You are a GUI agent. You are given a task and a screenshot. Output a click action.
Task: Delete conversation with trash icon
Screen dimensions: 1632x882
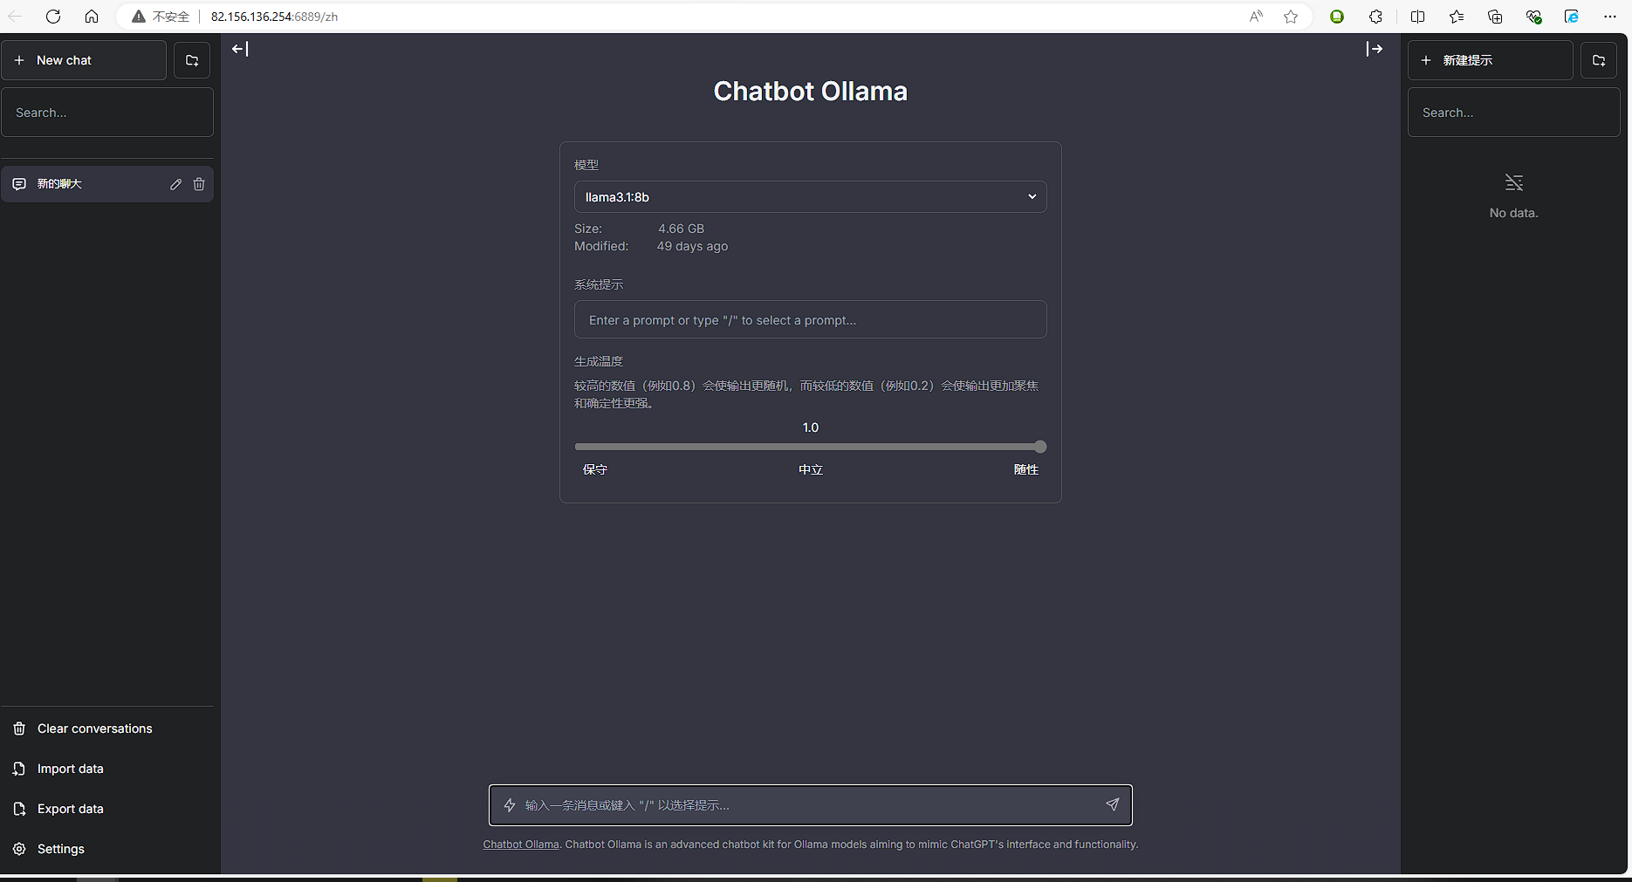(x=199, y=184)
